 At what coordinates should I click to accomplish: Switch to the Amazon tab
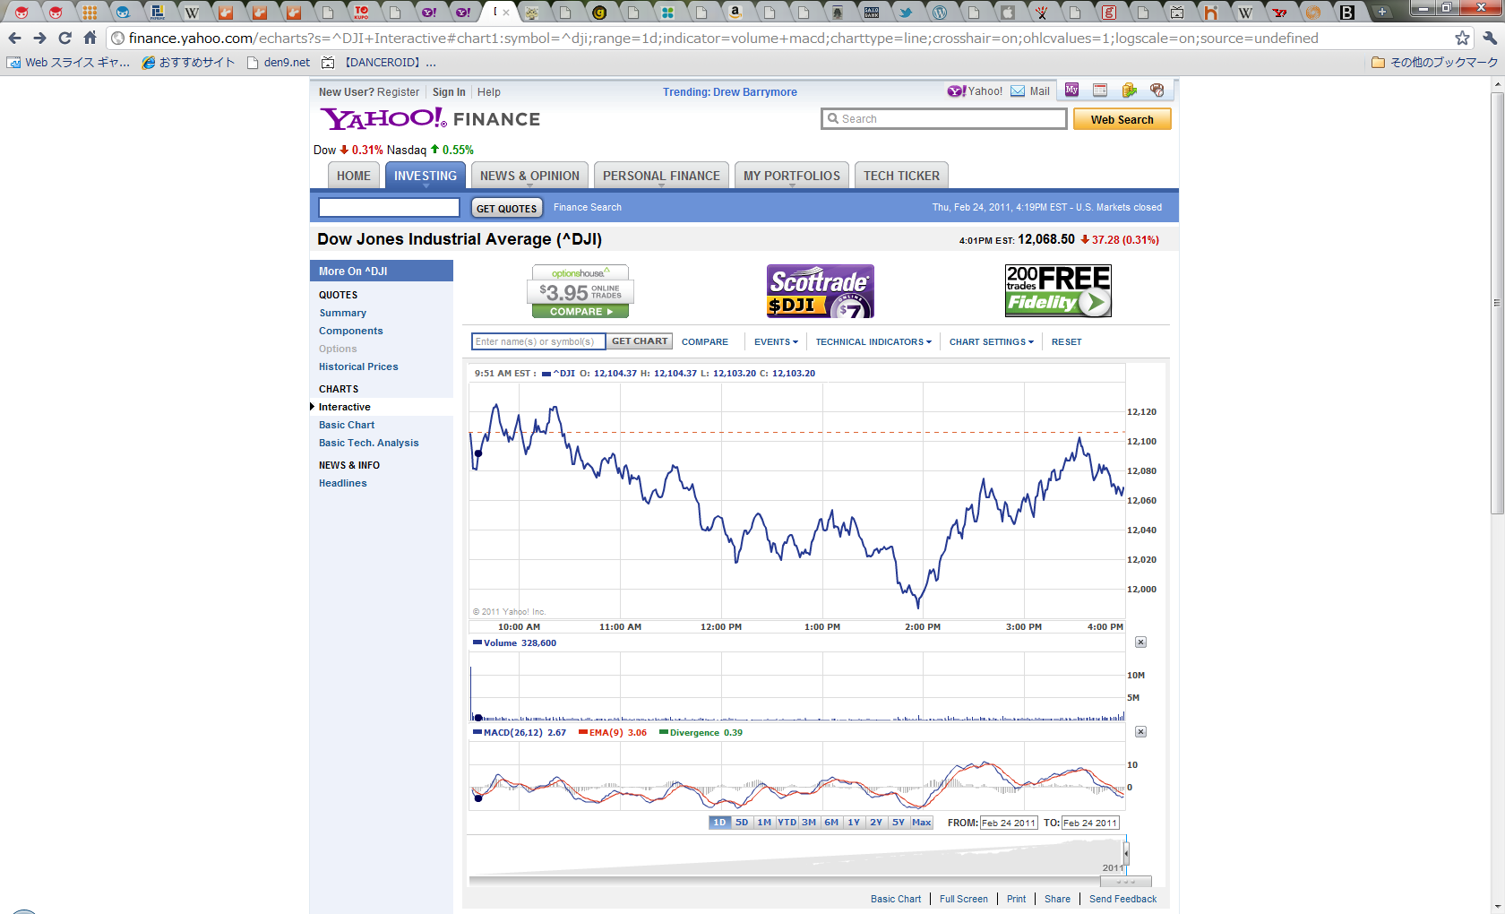pyautogui.click(x=735, y=13)
